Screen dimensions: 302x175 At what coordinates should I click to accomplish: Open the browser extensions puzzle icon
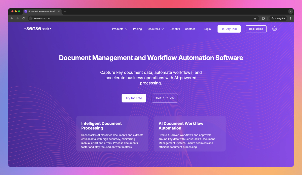[x=263, y=18]
